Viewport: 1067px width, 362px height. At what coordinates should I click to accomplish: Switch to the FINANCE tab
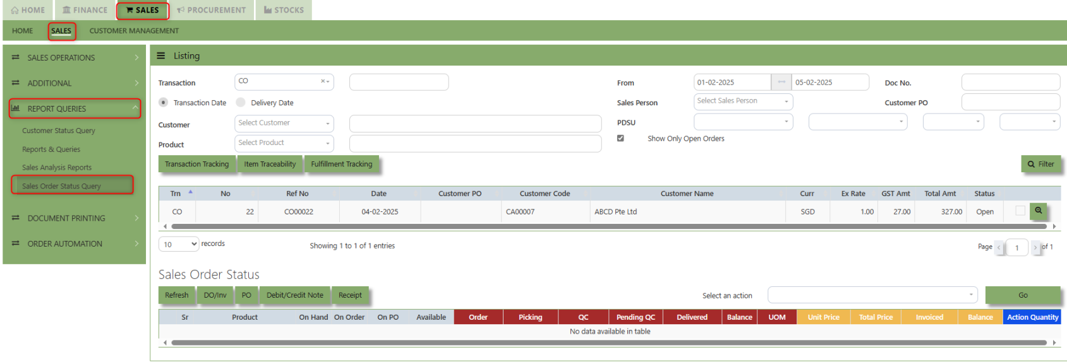coord(85,10)
